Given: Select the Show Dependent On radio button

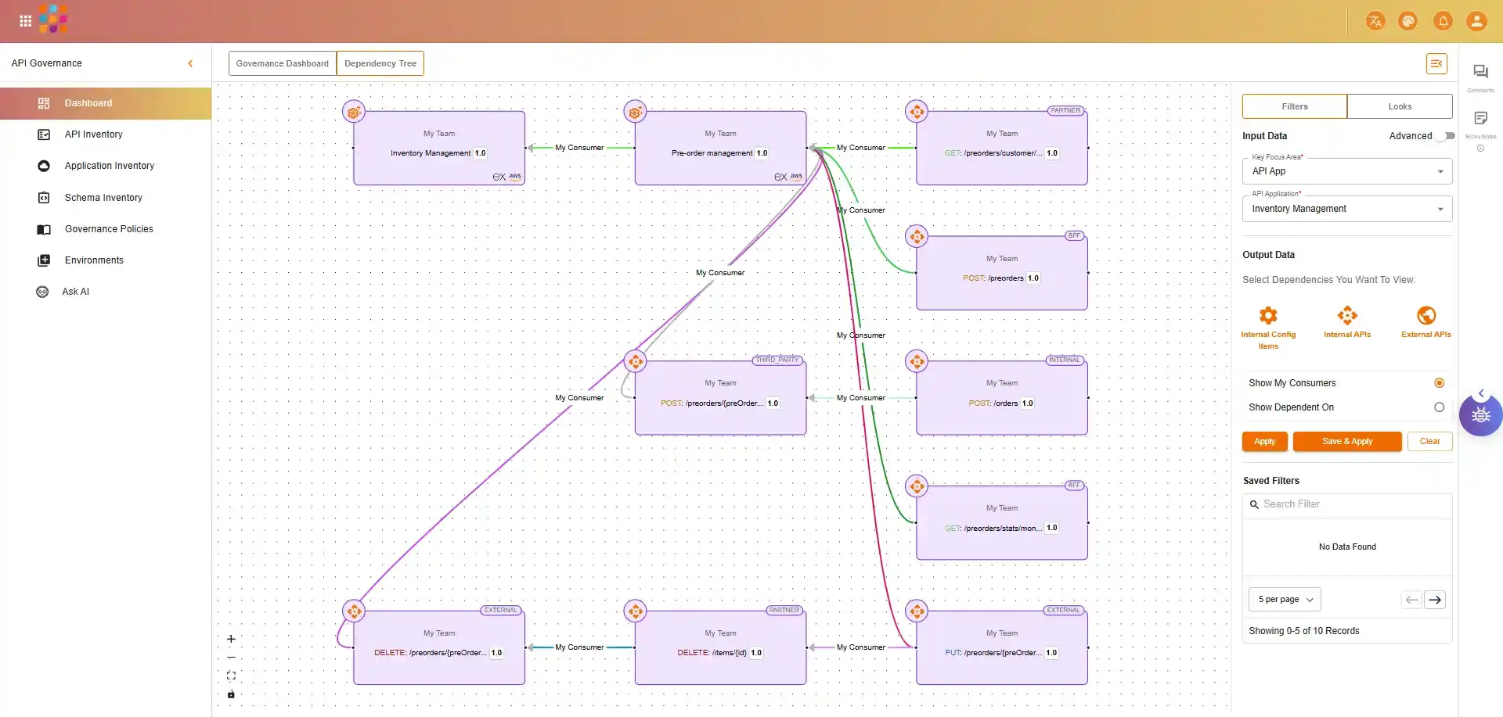Looking at the screenshot, I should tap(1439, 407).
